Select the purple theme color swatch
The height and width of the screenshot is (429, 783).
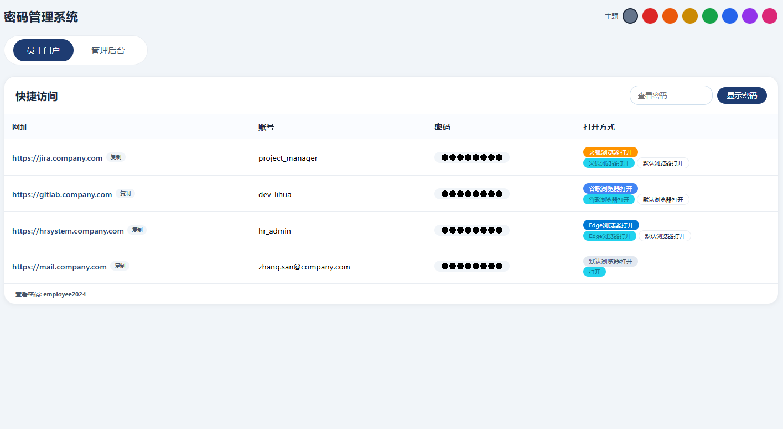pos(750,16)
